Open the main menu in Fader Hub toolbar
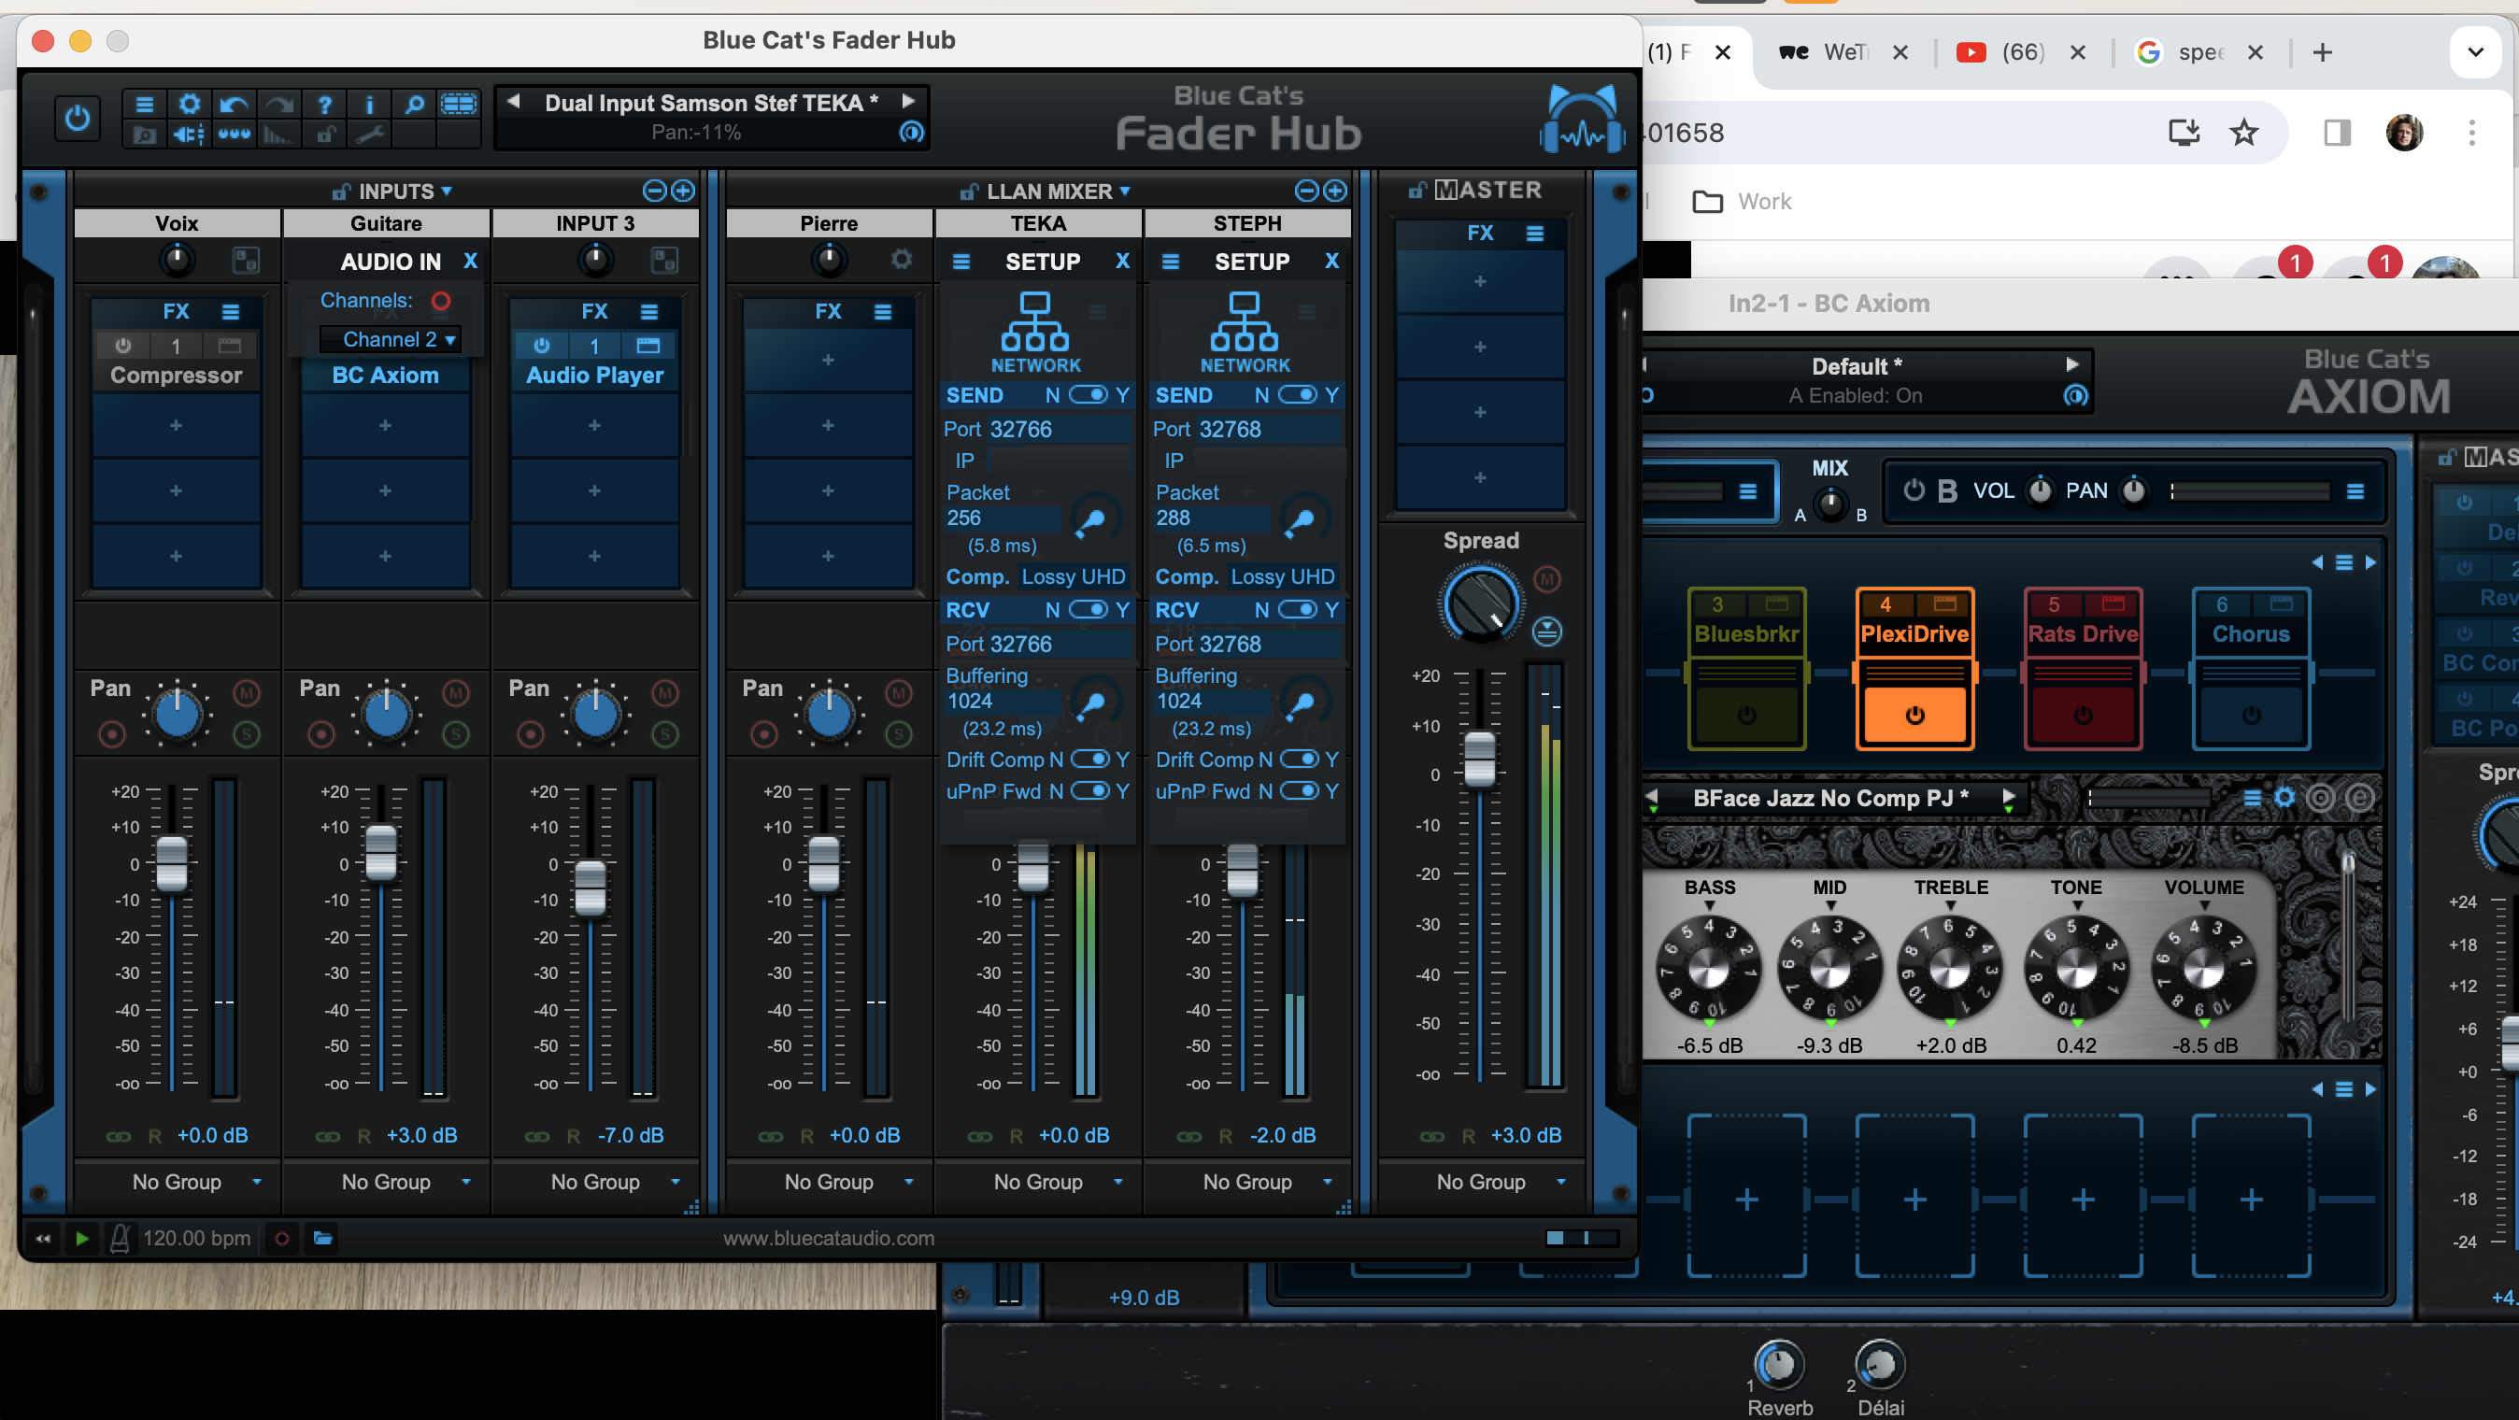 (144, 104)
